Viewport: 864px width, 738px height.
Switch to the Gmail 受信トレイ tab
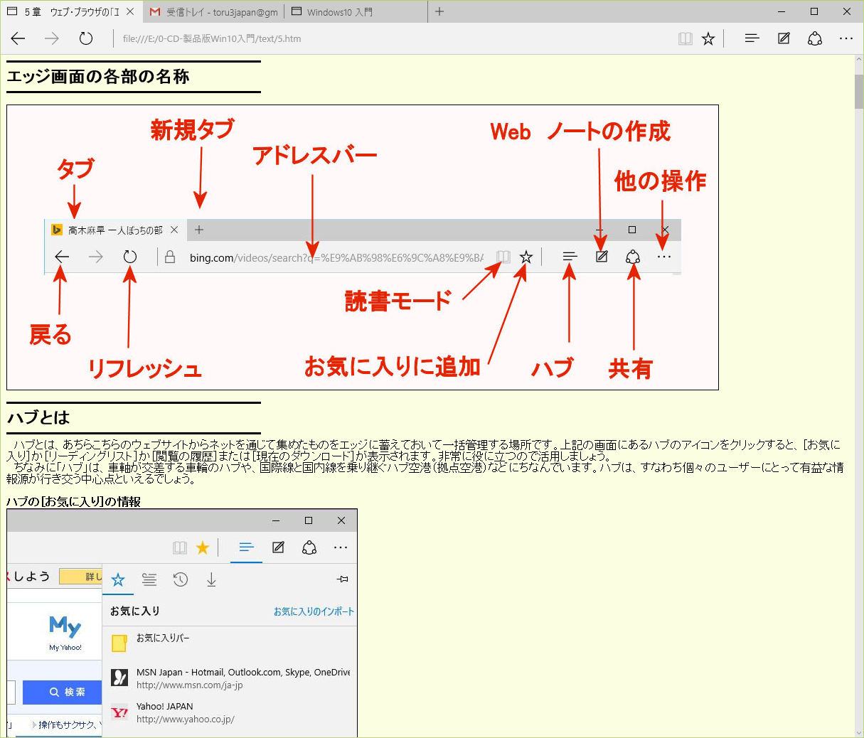(x=213, y=12)
